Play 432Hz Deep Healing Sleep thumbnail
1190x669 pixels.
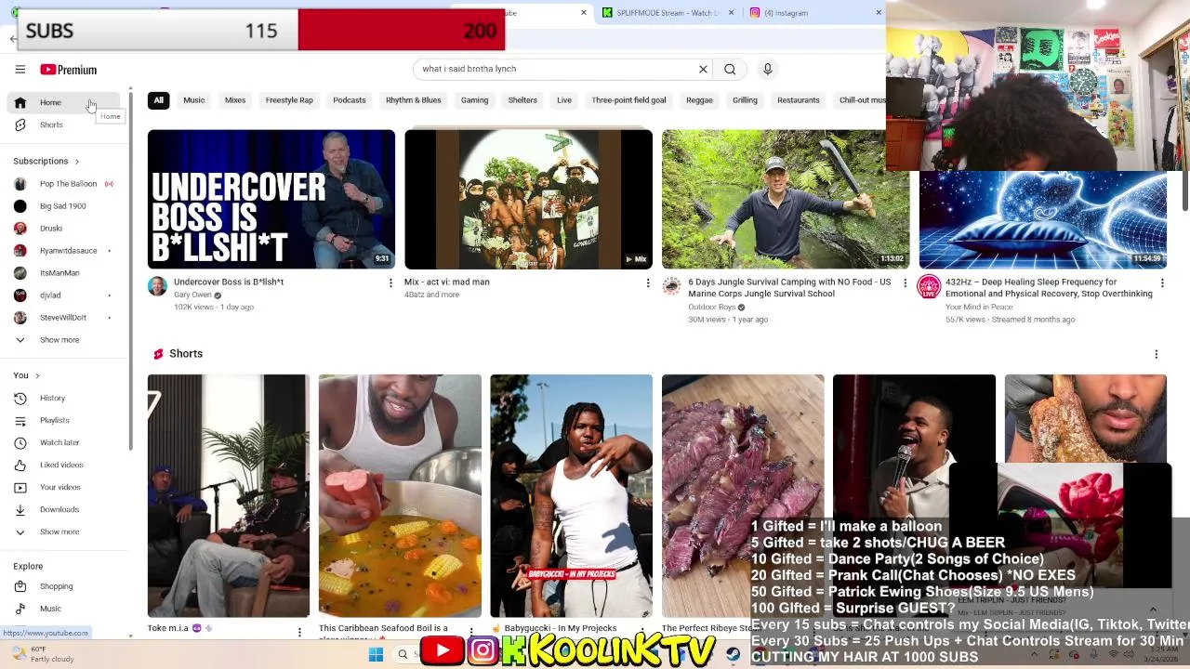(x=1043, y=220)
